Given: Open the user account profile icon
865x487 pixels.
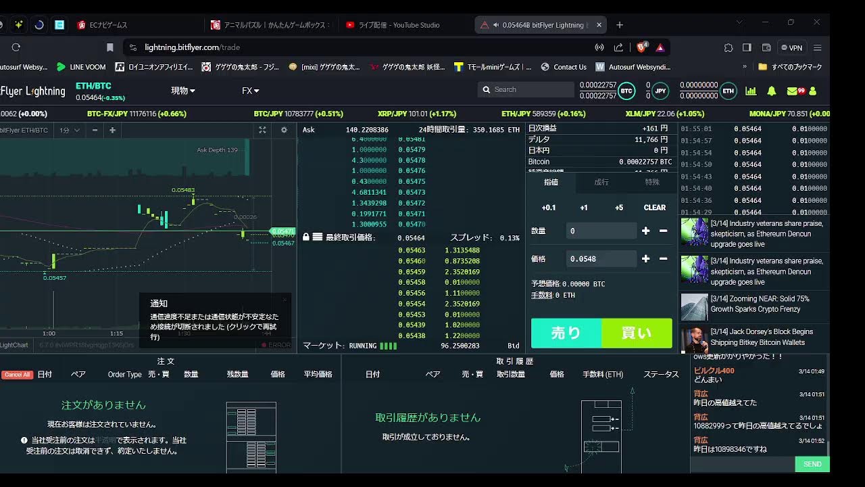Looking at the screenshot, I should coord(812,91).
